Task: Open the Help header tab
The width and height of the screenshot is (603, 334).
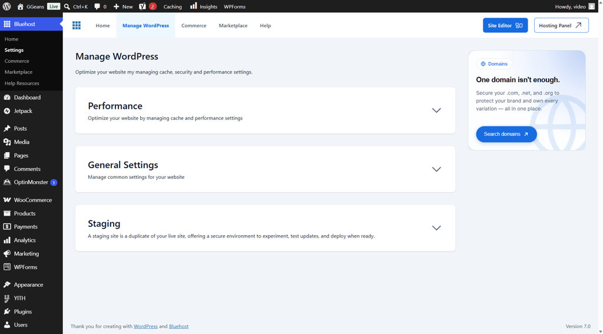Action: [266, 25]
